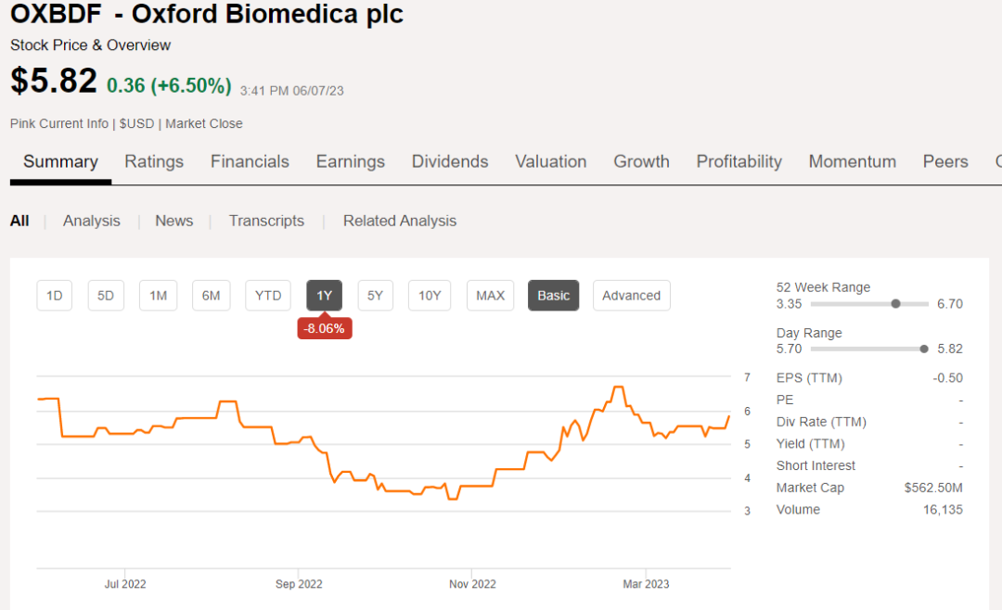Open the Financials tab
This screenshot has height=610, width=1002.
tap(250, 161)
